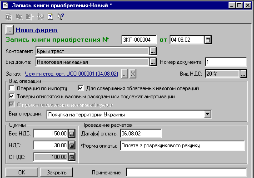Click the Вид НДС field 20 %
The height and width of the screenshot is (178, 254).
point(222,74)
